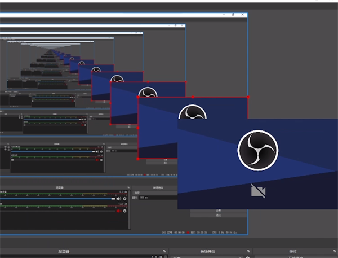Mute the desktop audio speaker in largest nested mixer

click(x=119, y=199)
